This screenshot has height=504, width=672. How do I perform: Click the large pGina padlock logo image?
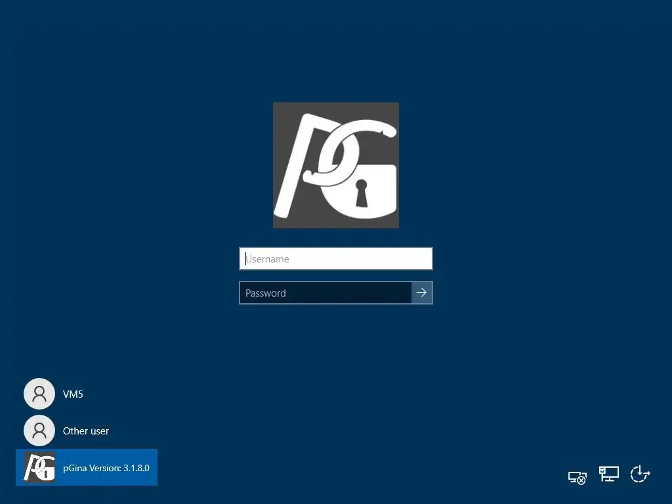[x=336, y=165]
